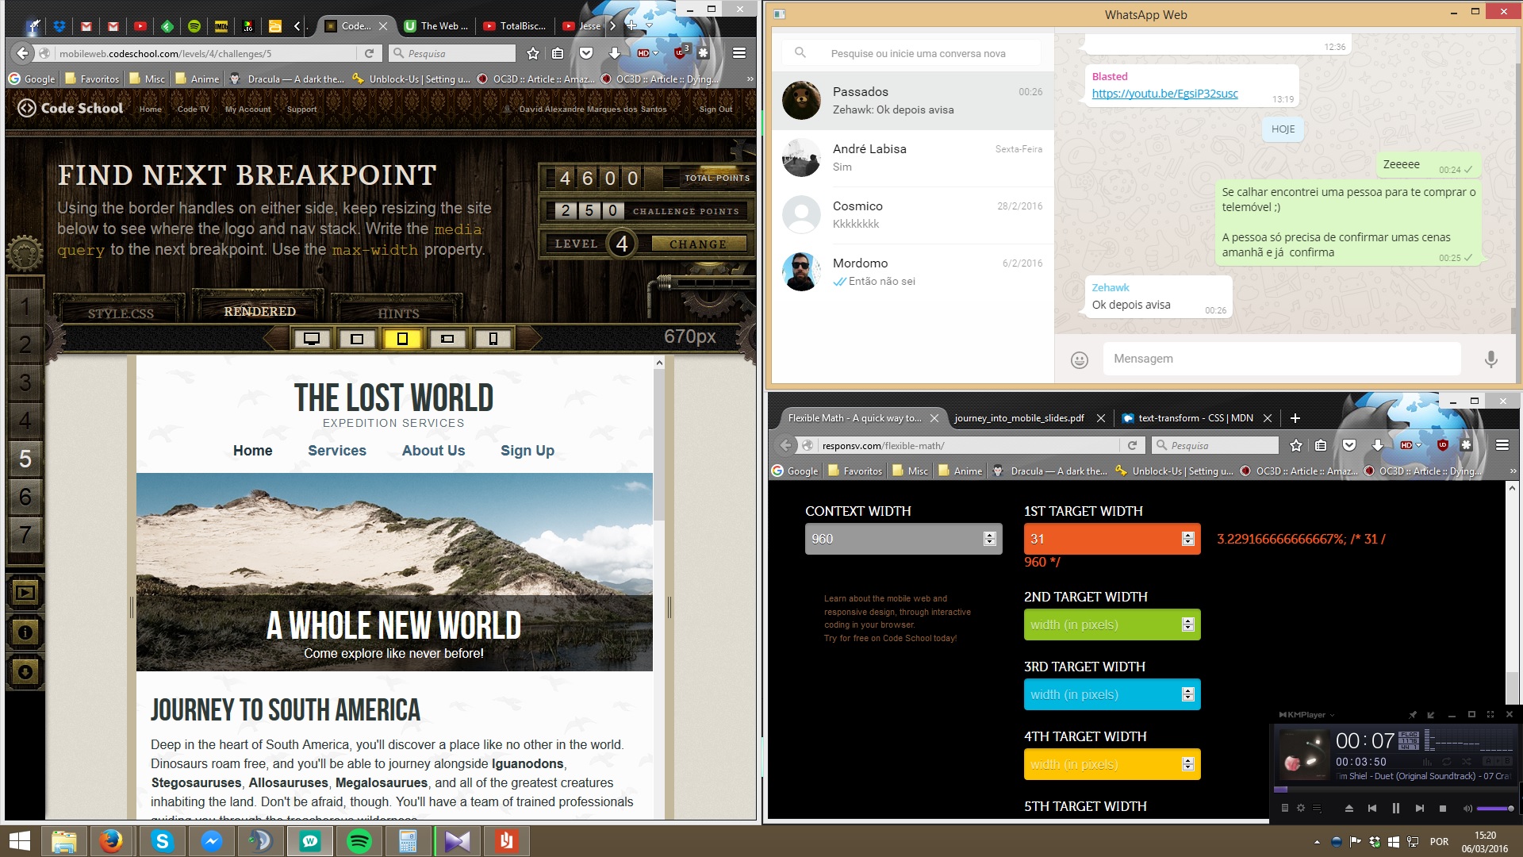Click the CHANGE level button

[x=698, y=244]
